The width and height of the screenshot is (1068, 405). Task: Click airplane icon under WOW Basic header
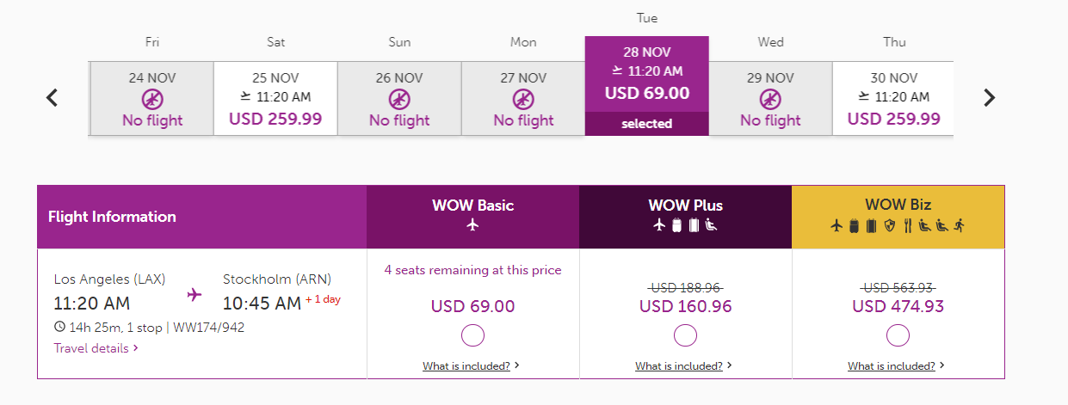[472, 225]
